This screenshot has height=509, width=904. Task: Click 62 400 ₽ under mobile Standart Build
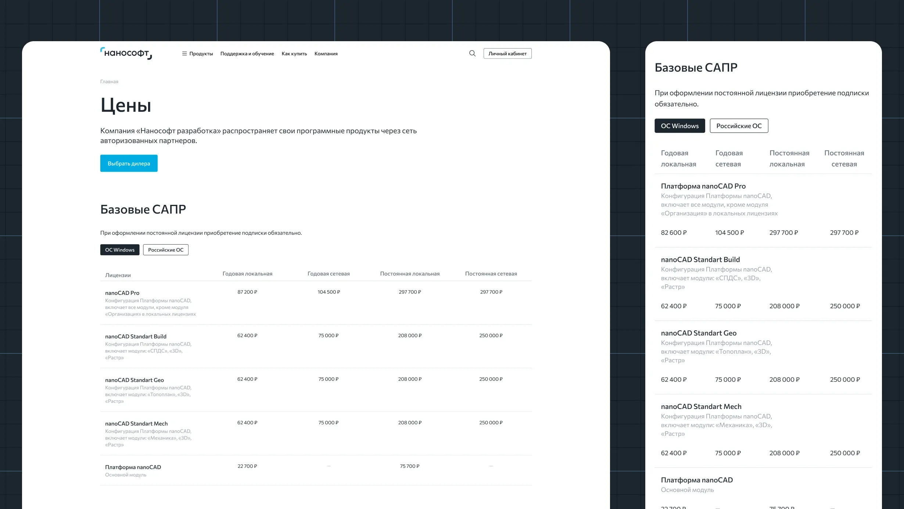[x=674, y=306]
